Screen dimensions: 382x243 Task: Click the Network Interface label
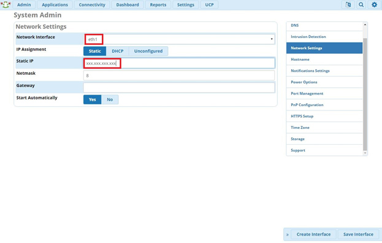coord(36,37)
